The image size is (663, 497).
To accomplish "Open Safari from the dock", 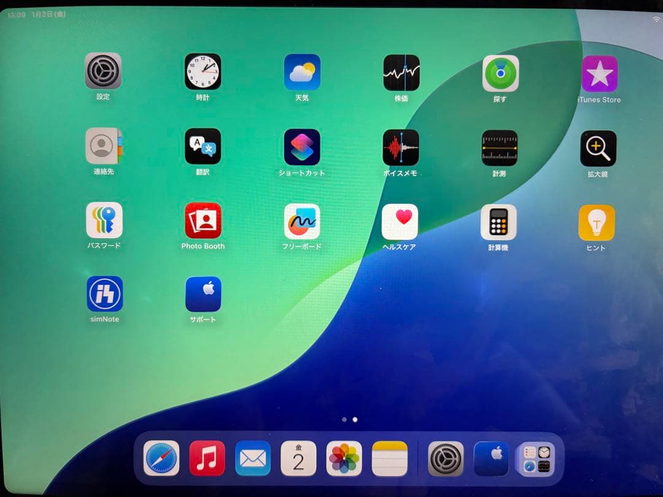I will click(x=161, y=457).
